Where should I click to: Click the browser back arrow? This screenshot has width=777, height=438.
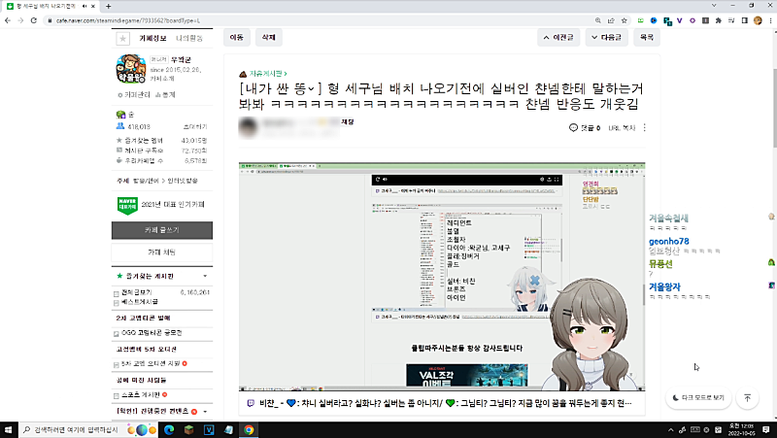(x=8, y=20)
